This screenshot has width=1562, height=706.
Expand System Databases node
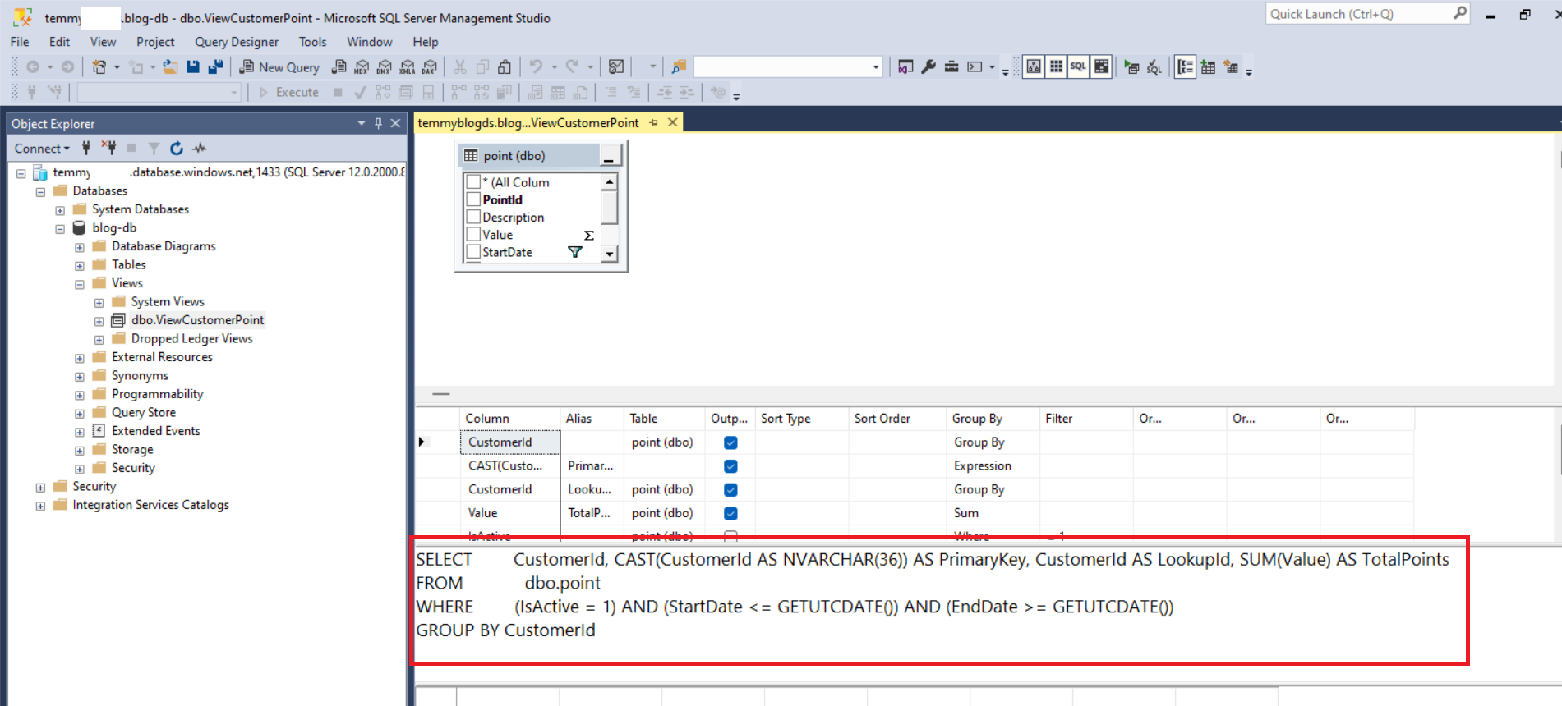click(60, 210)
